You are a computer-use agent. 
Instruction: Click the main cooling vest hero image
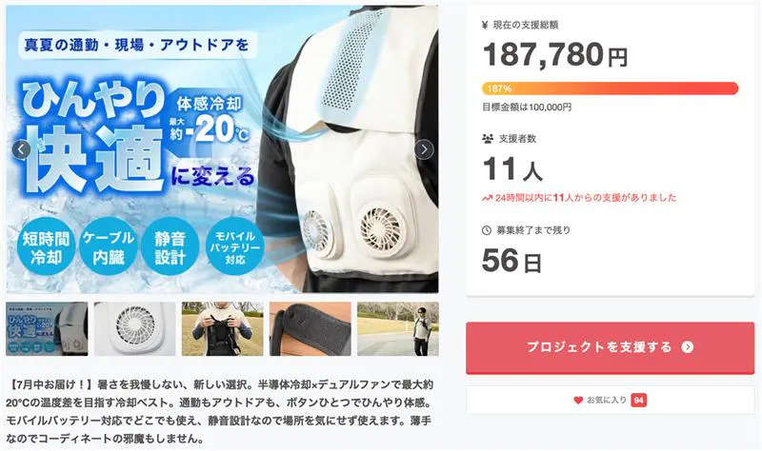click(x=222, y=149)
